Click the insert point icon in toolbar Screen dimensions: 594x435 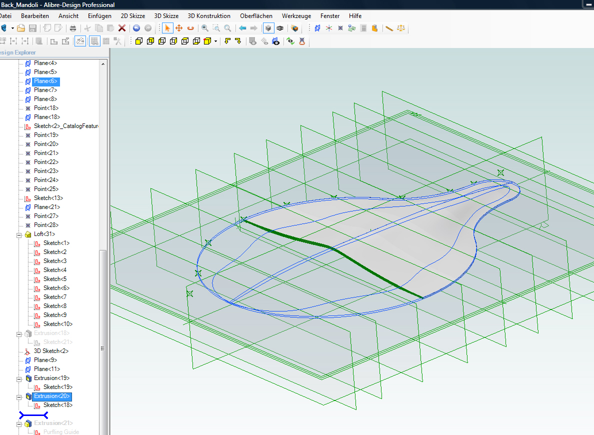point(340,28)
